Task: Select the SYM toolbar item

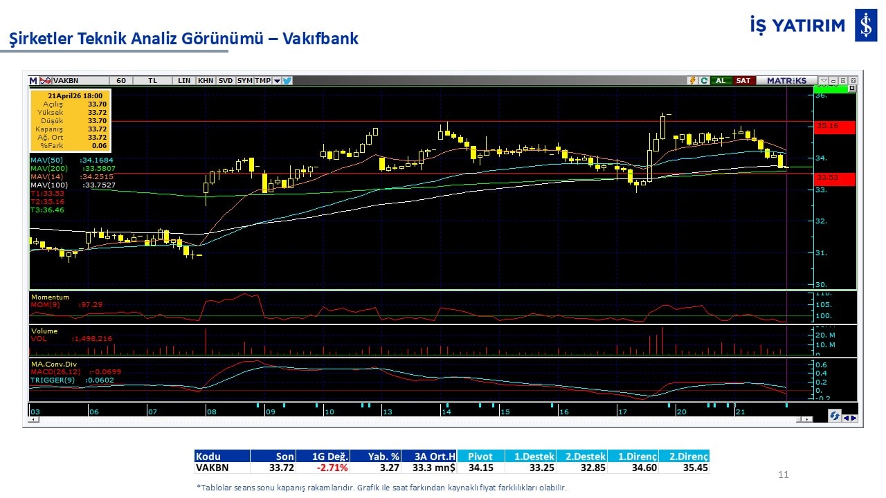Action: [245, 81]
